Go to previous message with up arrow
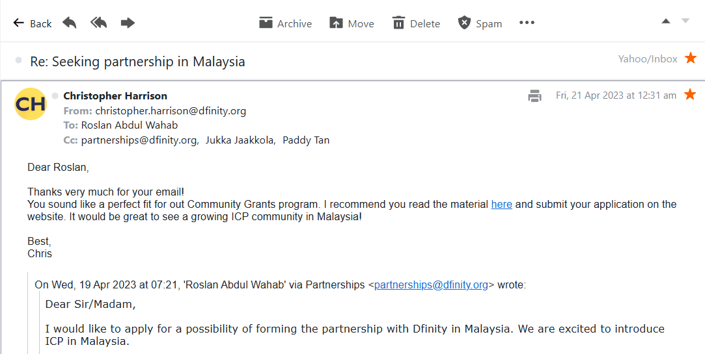 click(665, 21)
